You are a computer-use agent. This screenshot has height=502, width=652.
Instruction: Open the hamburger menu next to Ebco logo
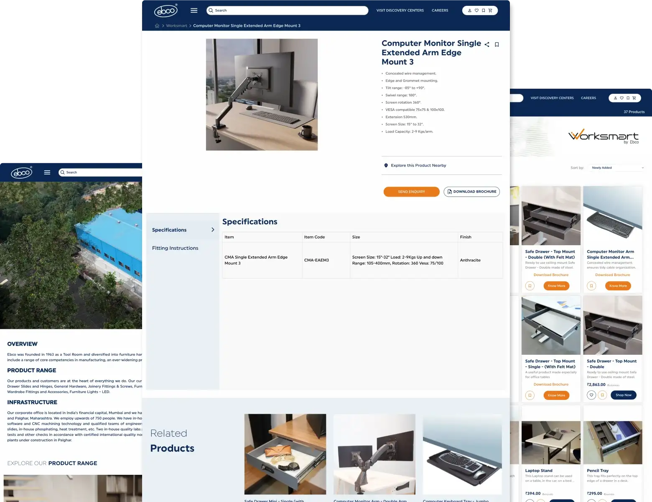(194, 10)
